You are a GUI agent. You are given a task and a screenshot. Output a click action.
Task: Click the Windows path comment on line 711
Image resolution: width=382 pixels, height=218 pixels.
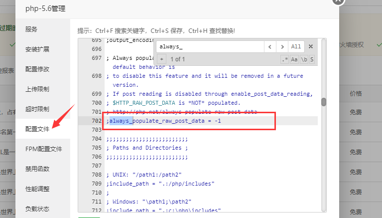[x=148, y=202]
